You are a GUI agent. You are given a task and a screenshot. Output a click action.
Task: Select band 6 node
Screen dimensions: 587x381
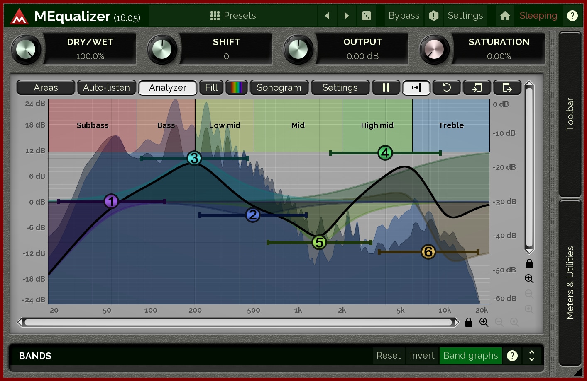pos(428,252)
